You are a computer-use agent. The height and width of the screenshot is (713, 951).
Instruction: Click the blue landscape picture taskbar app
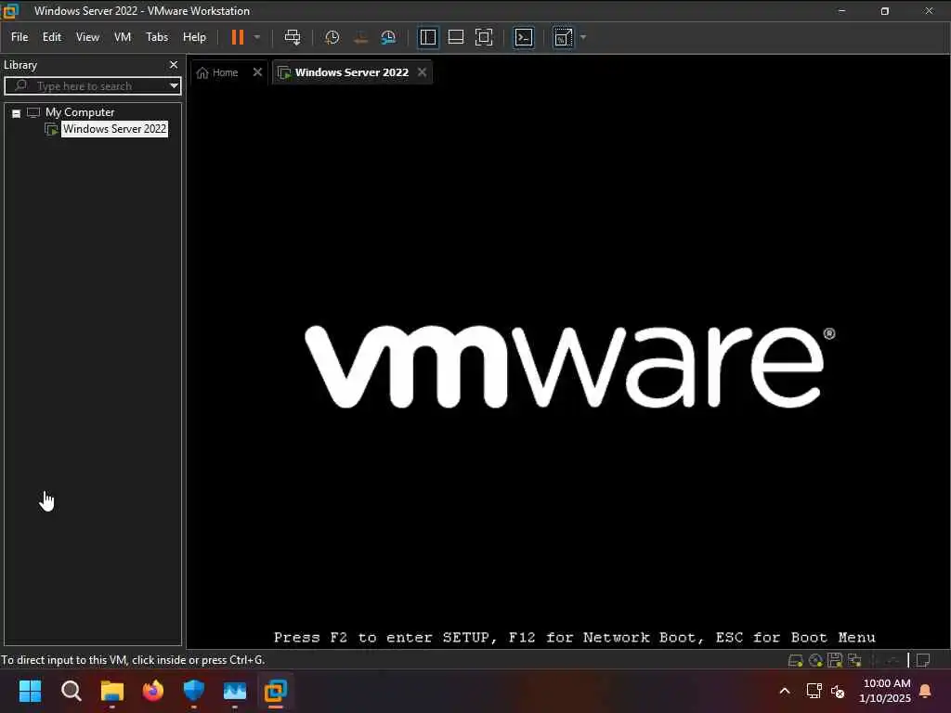pyautogui.click(x=235, y=691)
